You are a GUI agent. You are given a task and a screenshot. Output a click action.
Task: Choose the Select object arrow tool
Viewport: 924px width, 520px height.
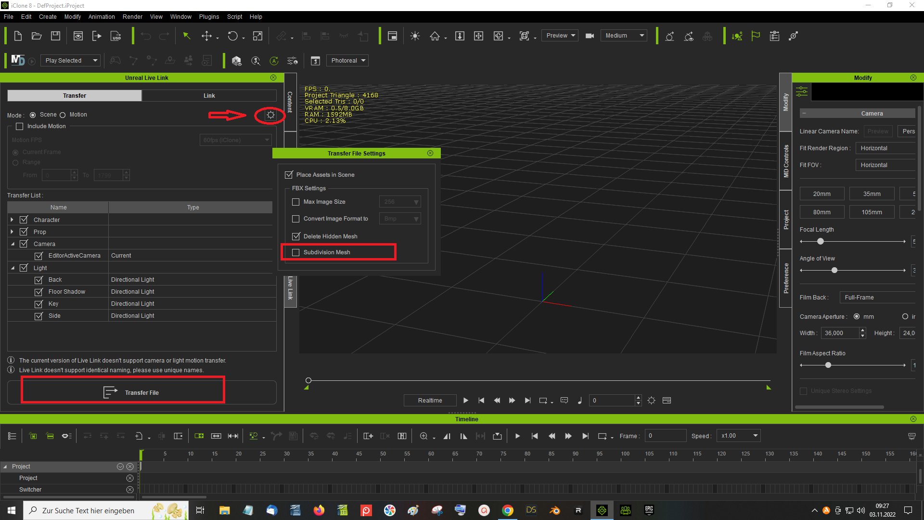[187, 36]
